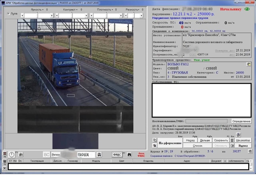Click the Адрес column header
This screenshot has height=177, width=256.
[187, 161]
